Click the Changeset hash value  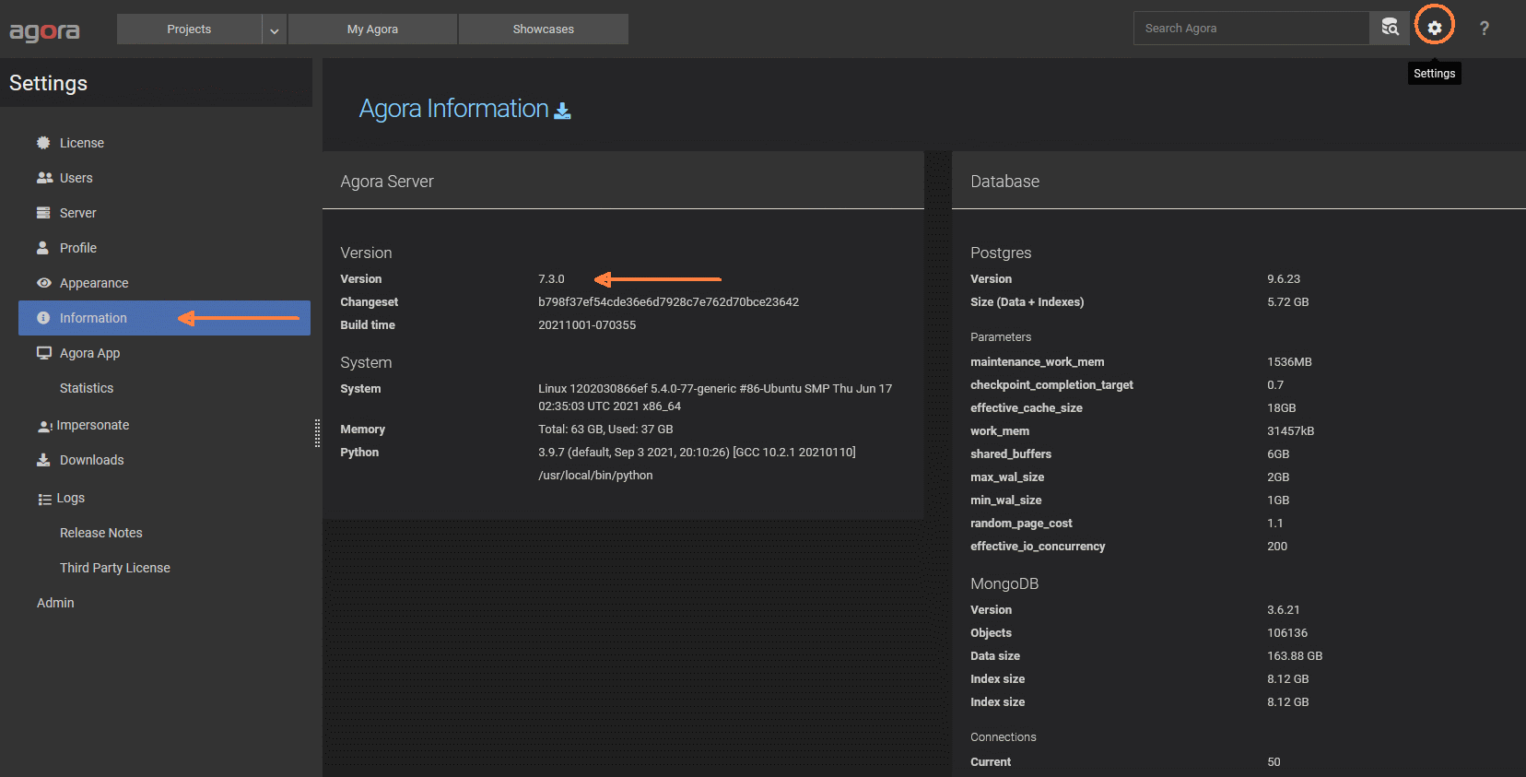(x=668, y=302)
